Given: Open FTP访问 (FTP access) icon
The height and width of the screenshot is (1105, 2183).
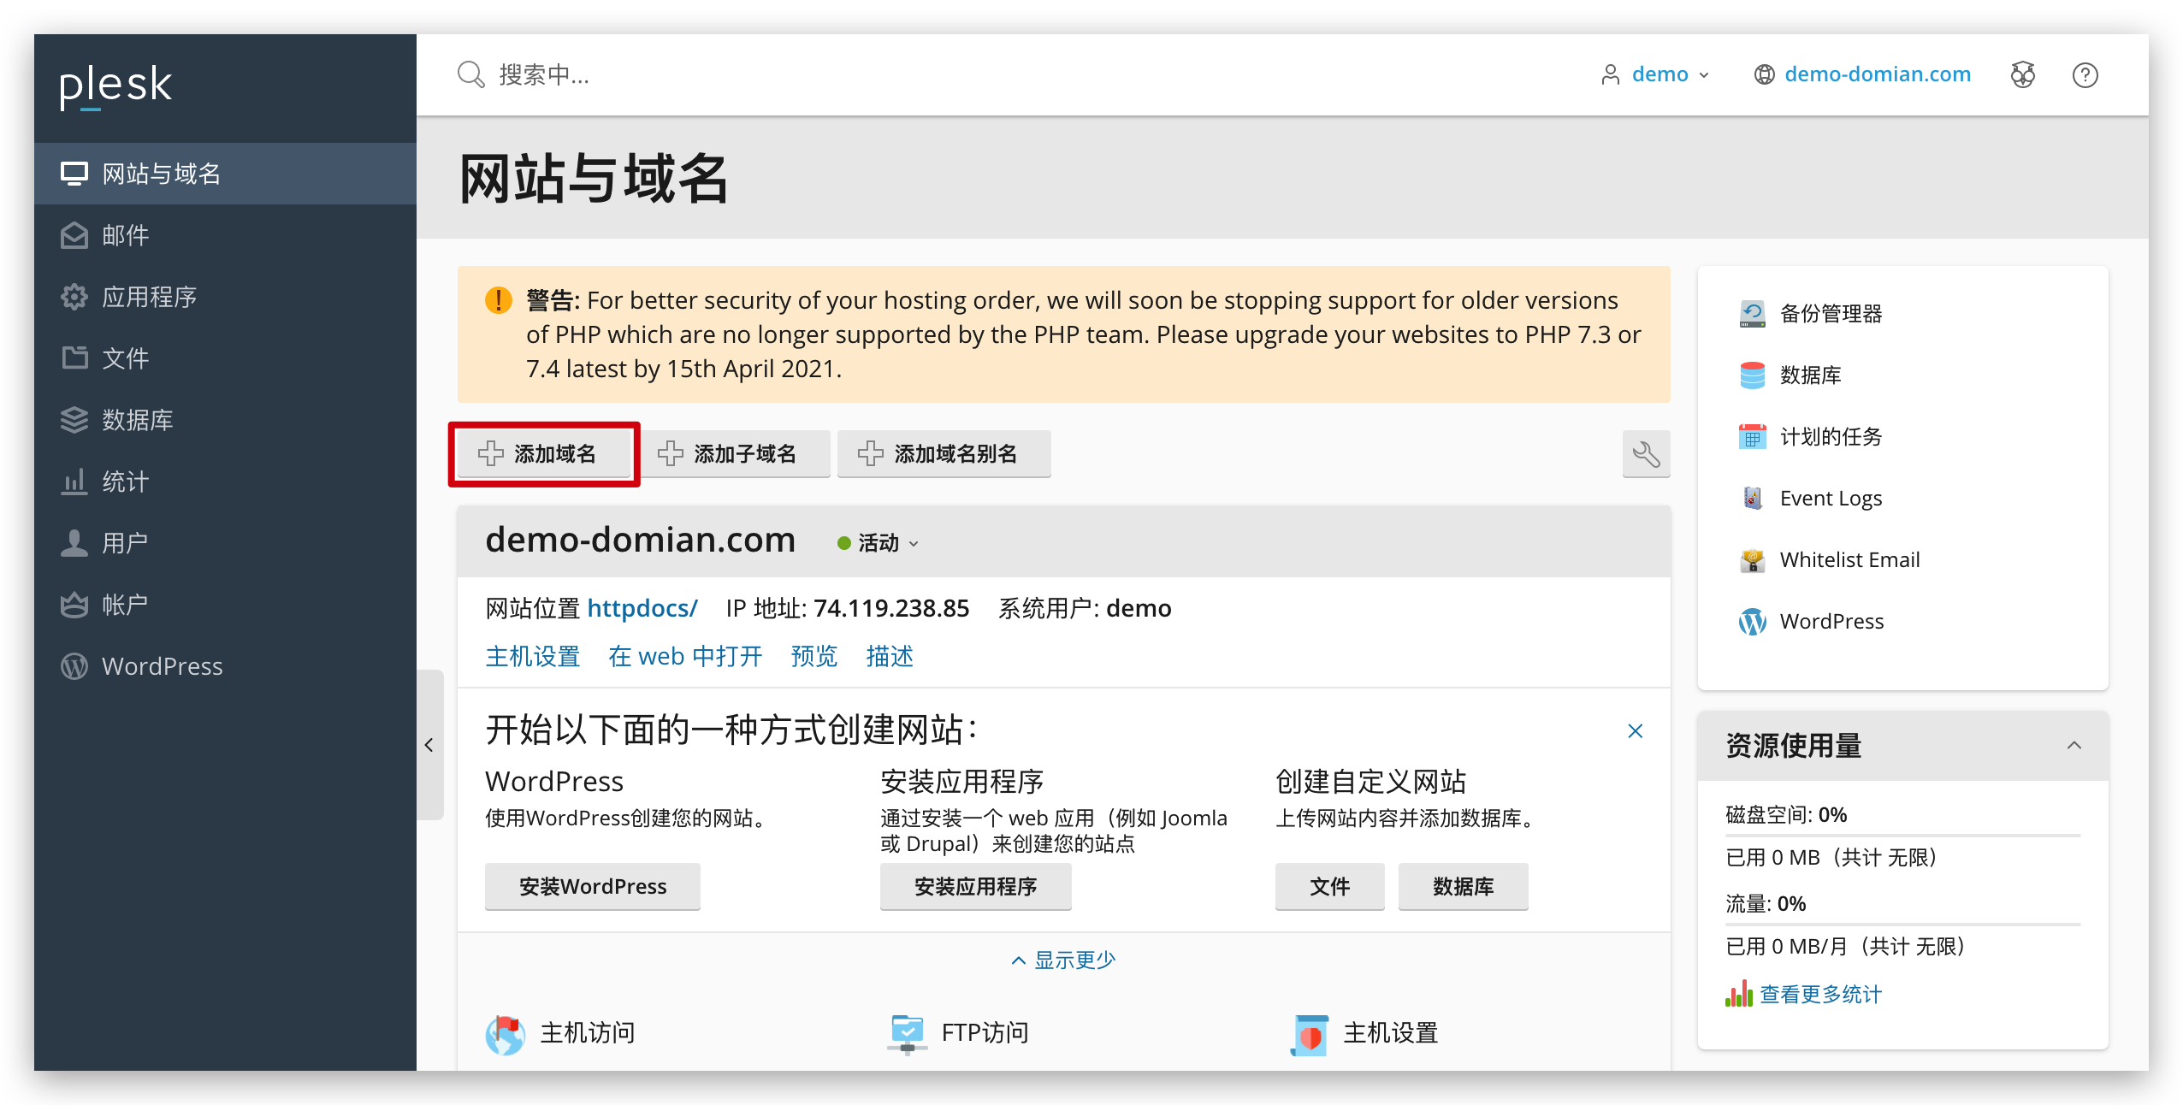Looking at the screenshot, I should coord(908,1033).
